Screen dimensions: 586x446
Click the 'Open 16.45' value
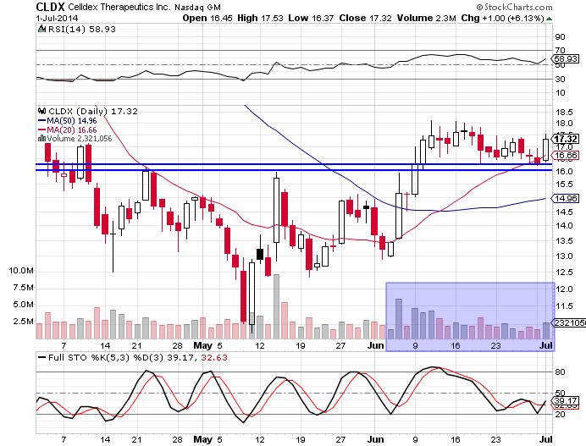(207, 18)
